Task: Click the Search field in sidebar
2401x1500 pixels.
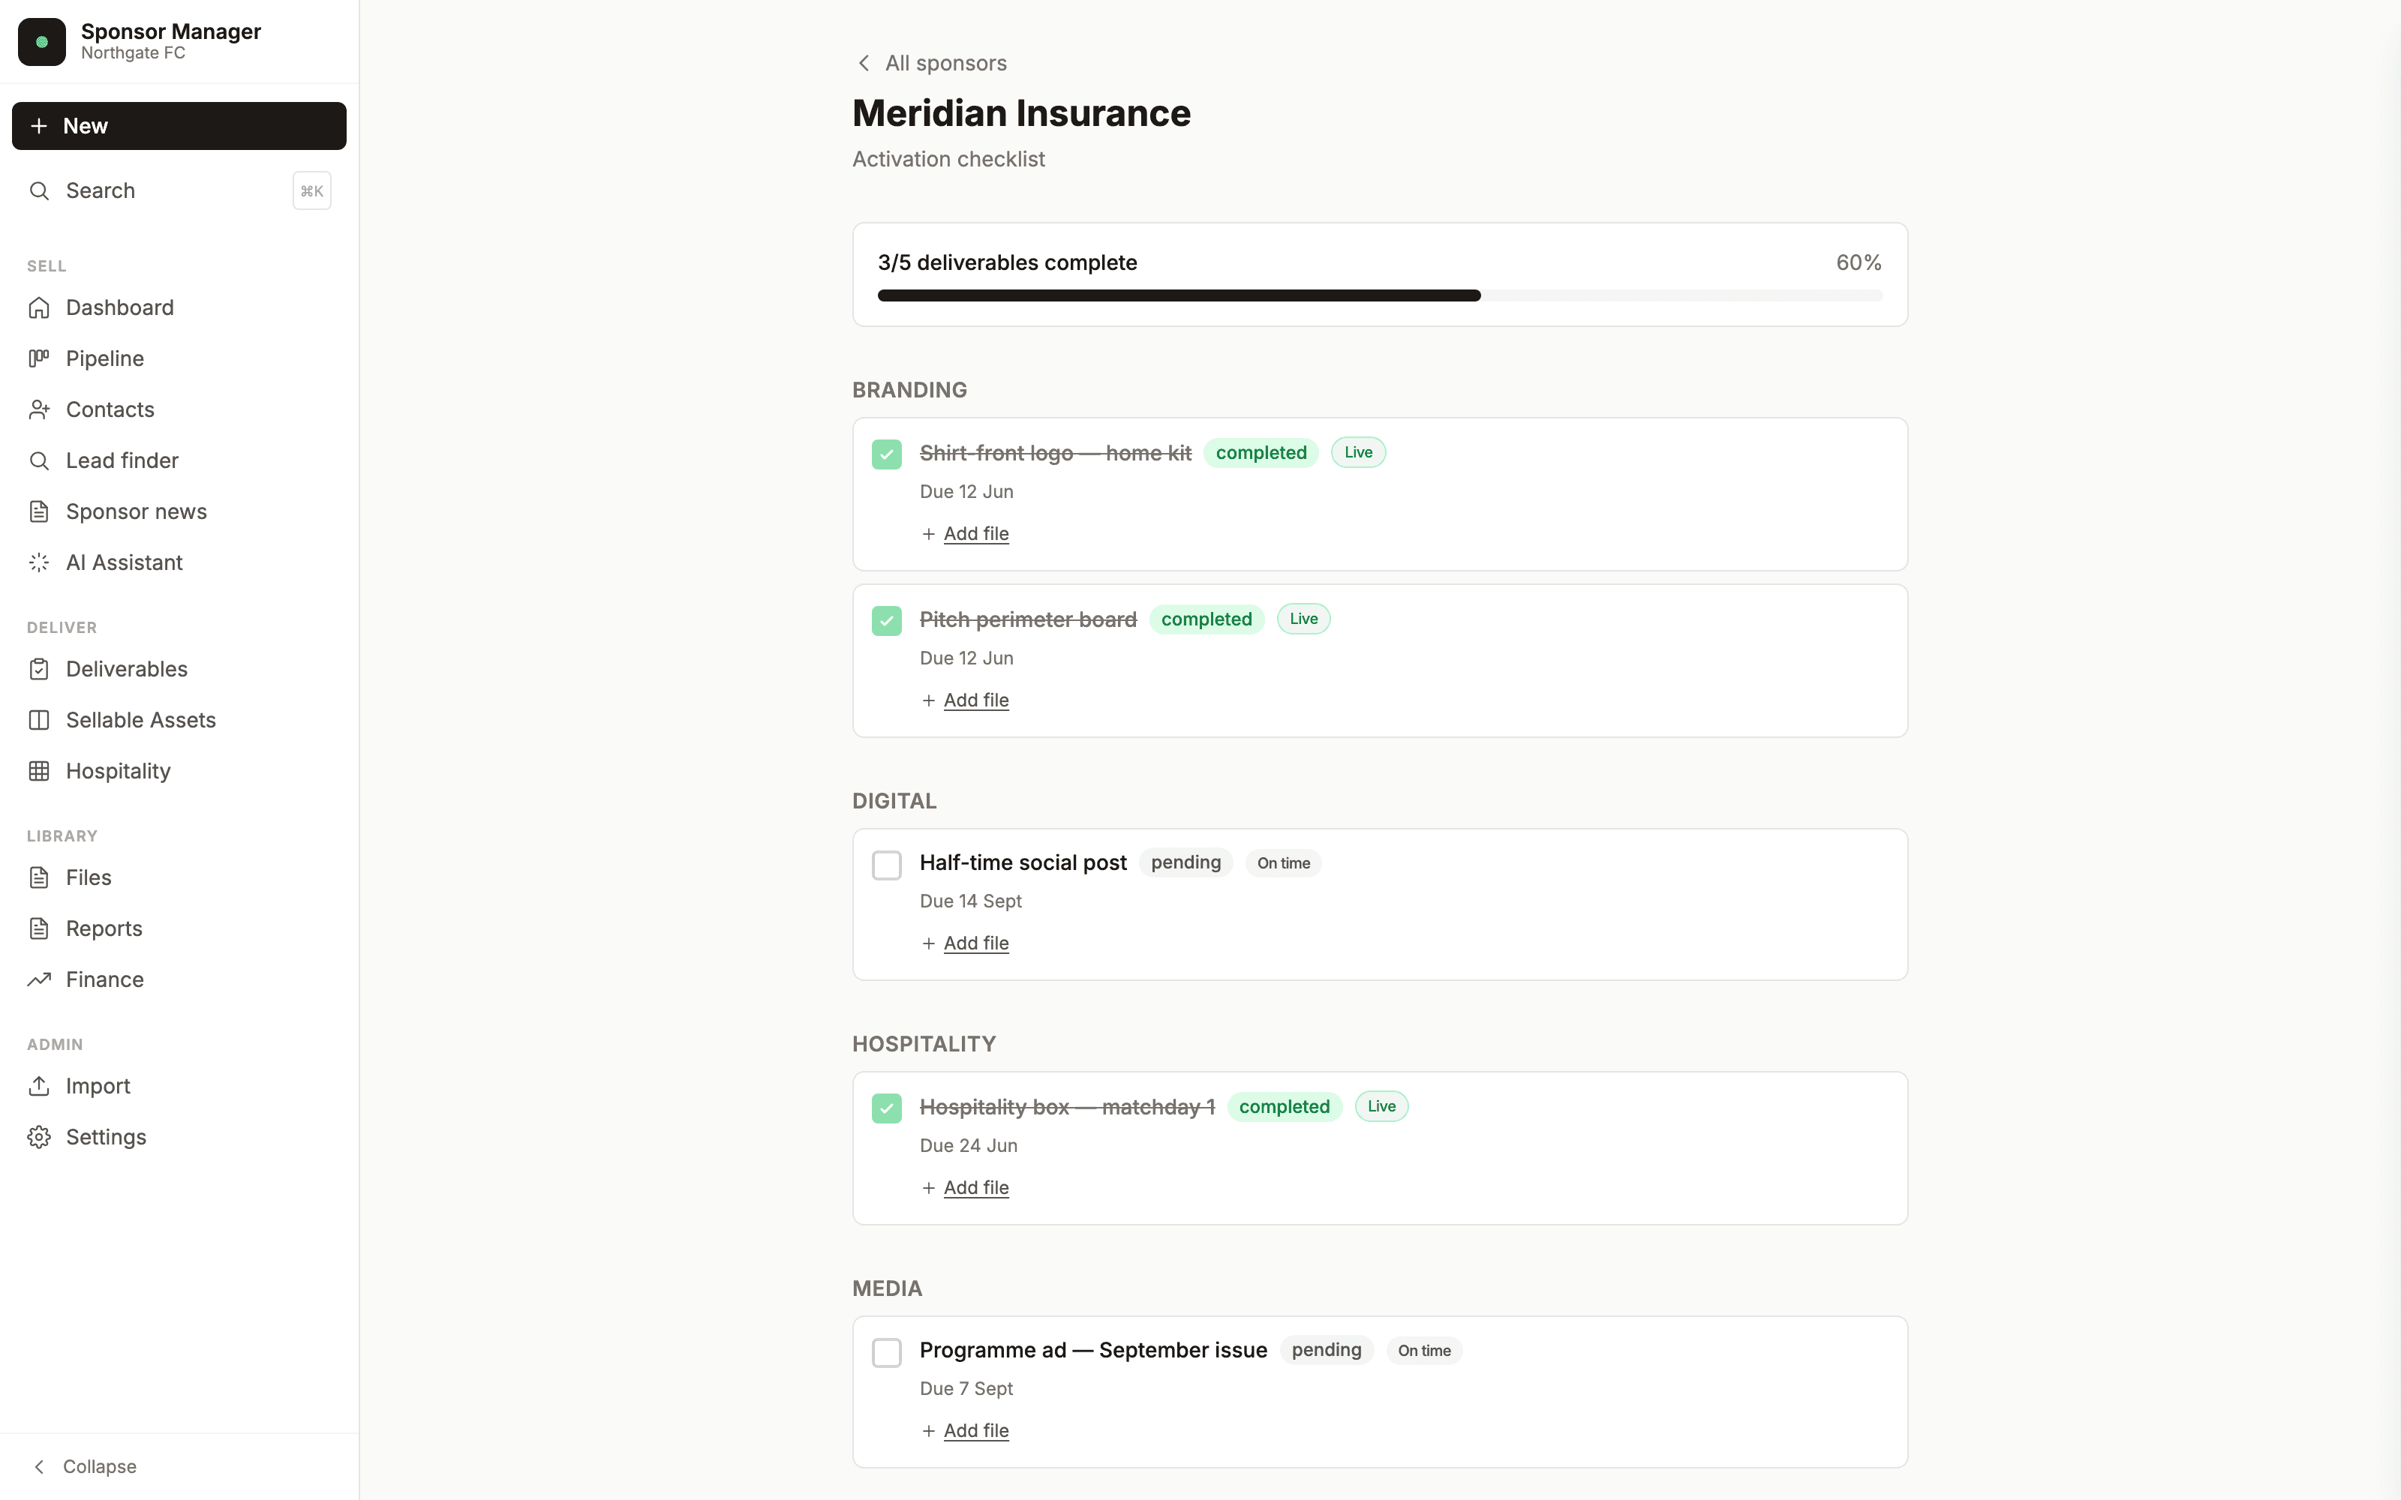Action: tap(179, 190)
